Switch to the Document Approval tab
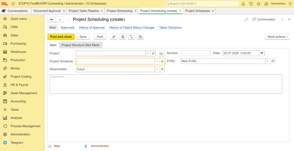 47,11
